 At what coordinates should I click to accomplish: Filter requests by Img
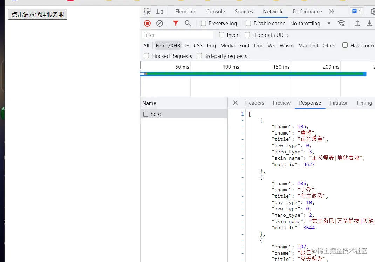[211, 46]
